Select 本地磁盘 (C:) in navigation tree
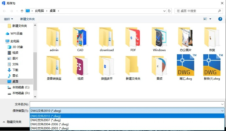The width and height of the screenshot is (226, 131). point(21,87)
